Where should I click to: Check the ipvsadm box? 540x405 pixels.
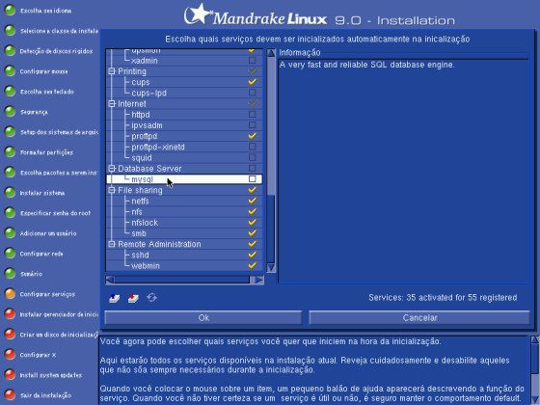coord(252,125)
